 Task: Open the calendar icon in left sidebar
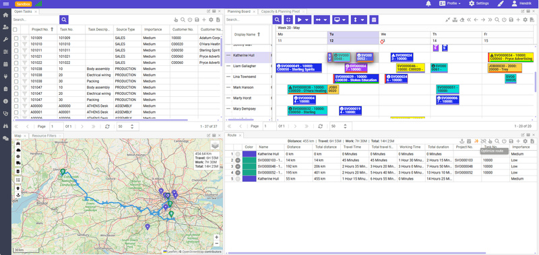[x=5, y=64]
